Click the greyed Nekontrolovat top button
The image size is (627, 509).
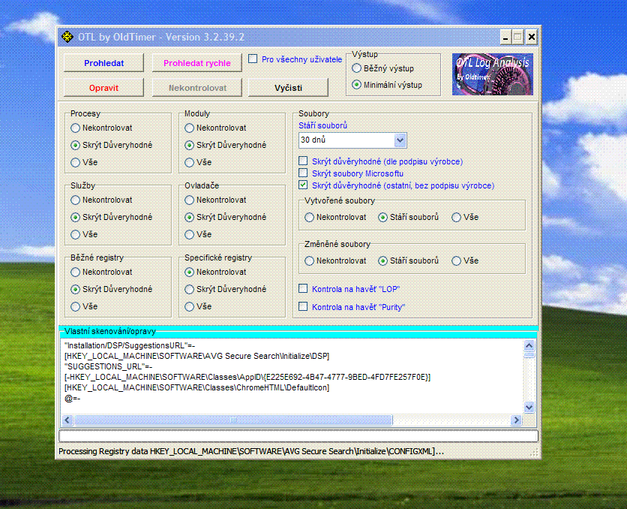click(x=196, y=88)
